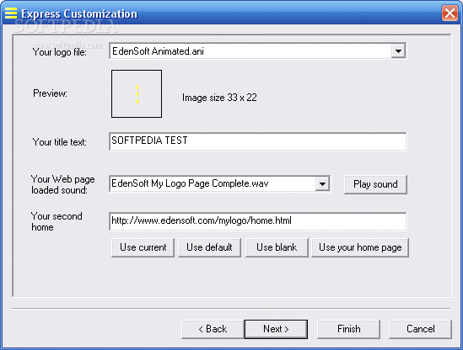Screen dimensions: 463x350
Task: Click the Use current button
Action: [143, 247]
